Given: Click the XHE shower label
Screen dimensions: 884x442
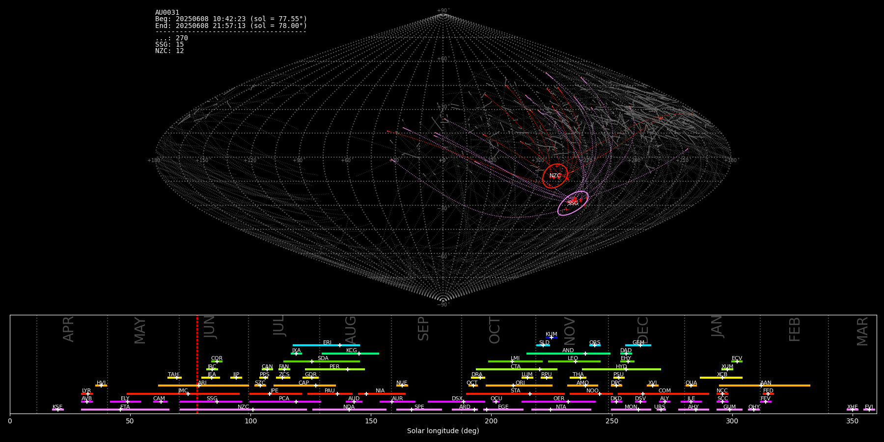Looking at the screenshot, I should [852, 407].
